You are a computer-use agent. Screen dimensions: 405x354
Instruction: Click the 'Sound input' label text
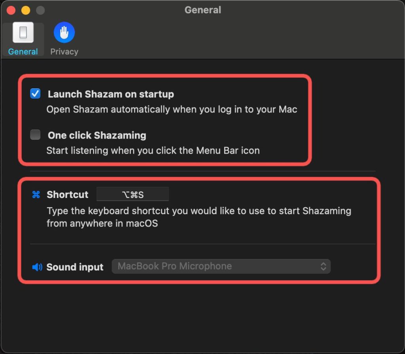pos(75,267)
